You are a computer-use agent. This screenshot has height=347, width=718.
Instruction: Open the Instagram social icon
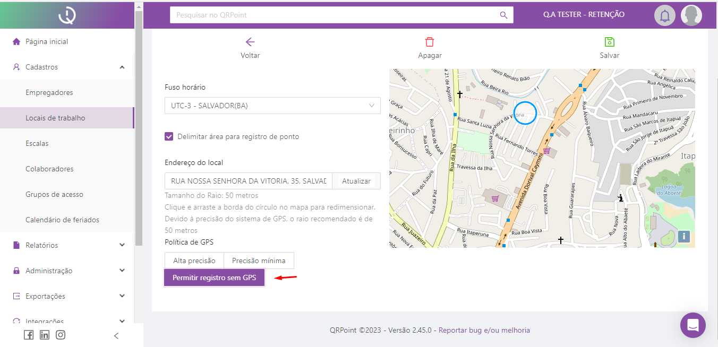coord(61,335)
